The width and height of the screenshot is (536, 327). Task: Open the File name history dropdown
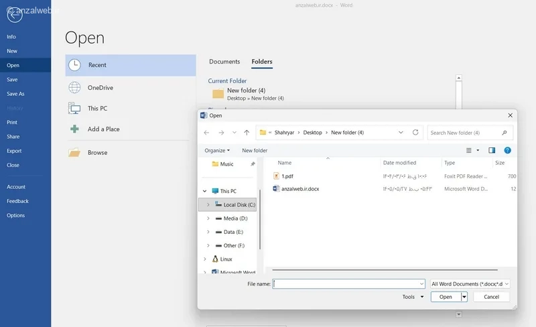coord(421,284)
